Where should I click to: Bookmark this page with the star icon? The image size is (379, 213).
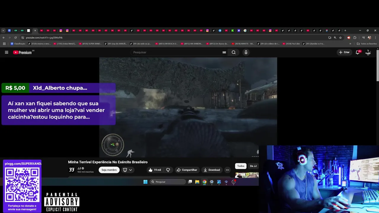(x=341, y=38)
